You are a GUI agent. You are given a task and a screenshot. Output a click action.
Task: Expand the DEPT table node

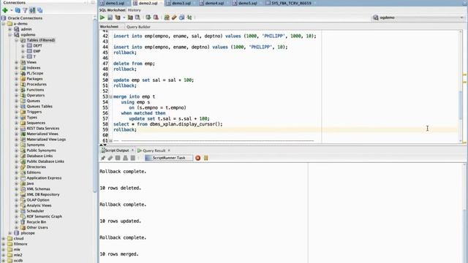click(x=23, y=46)
